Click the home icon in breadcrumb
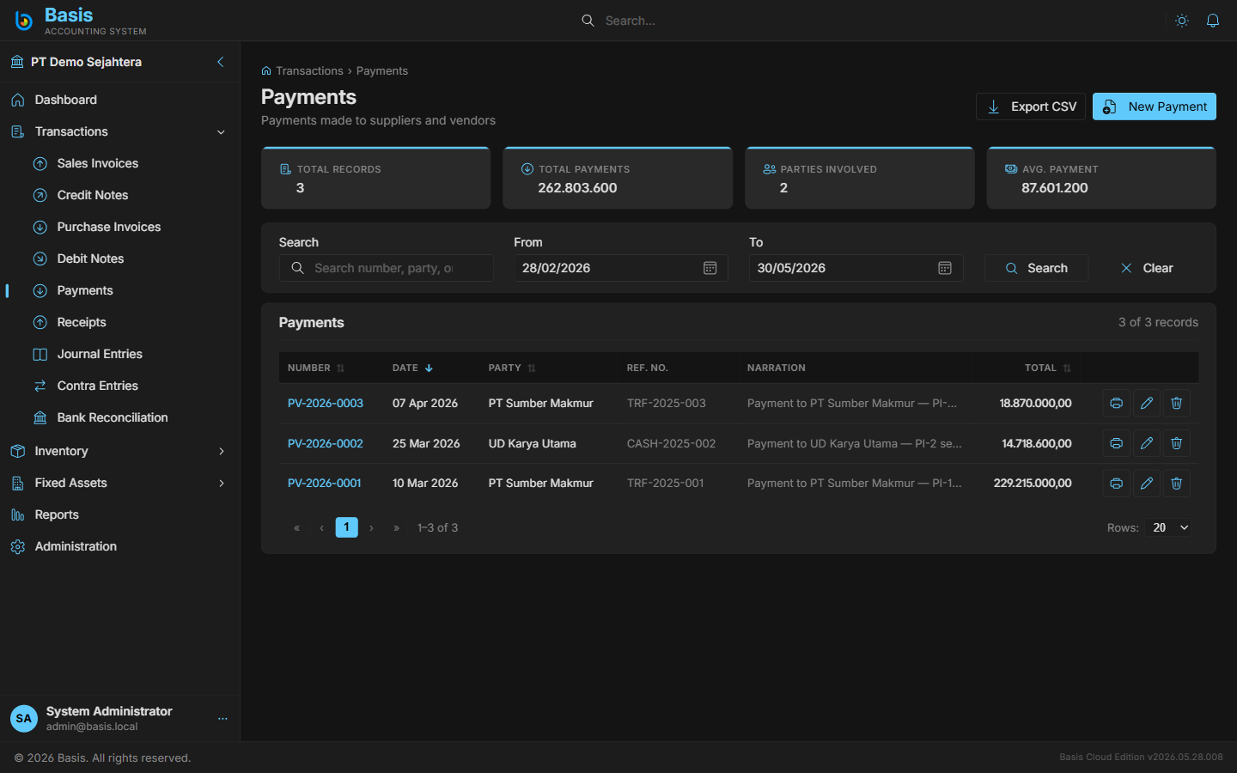 coord(266,71)
